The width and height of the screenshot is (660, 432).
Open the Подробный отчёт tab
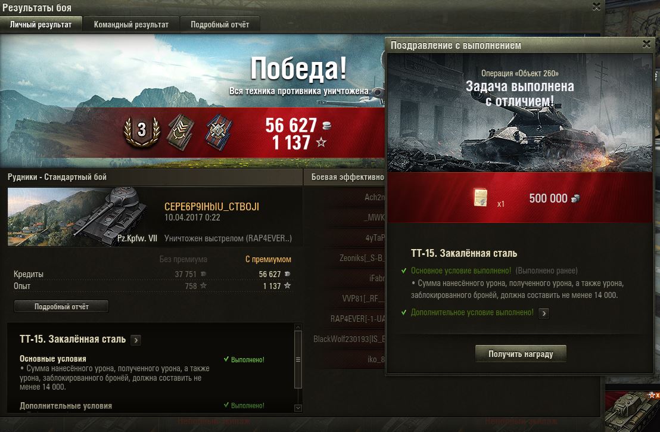pos(220,24)
